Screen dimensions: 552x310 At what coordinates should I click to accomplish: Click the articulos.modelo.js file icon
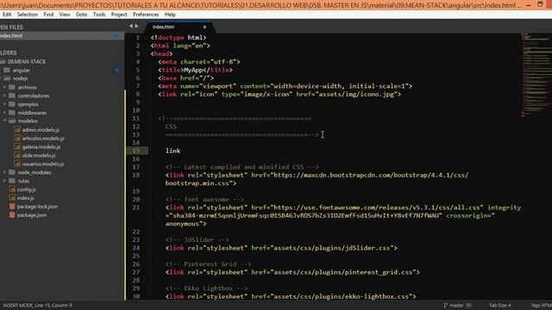pos(17,138)
